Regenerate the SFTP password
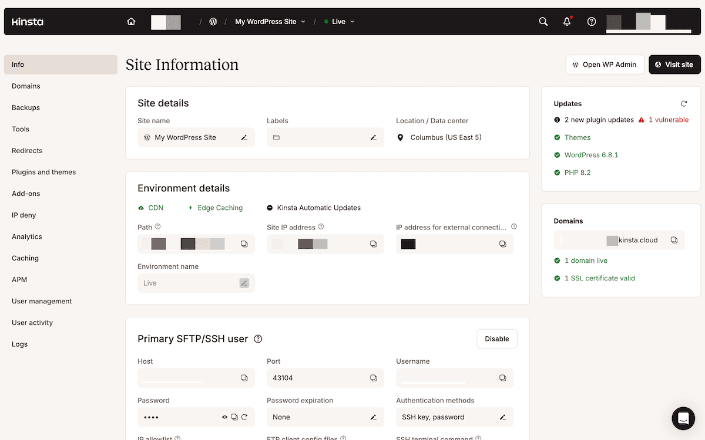705x440 pixels. (x=244, y=417)
